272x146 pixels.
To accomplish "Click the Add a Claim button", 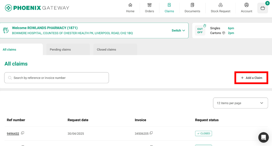I will 251,78.
